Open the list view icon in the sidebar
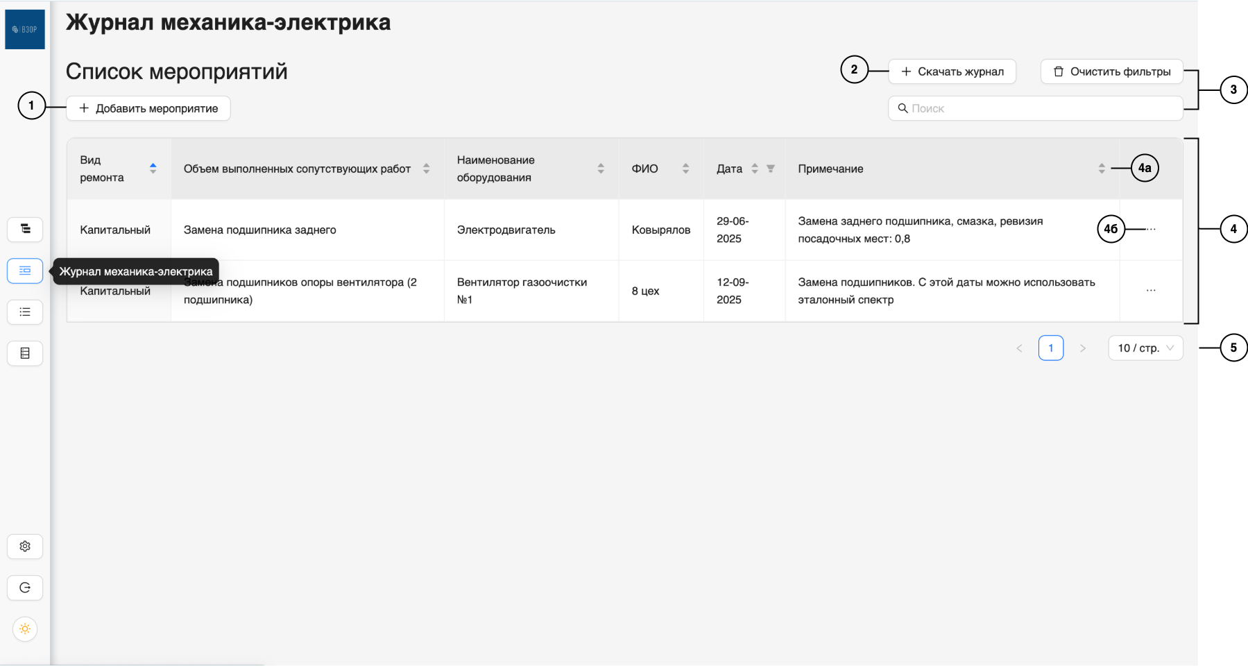The width and height of the screenshot is (1248, 666). click(25, 312)
